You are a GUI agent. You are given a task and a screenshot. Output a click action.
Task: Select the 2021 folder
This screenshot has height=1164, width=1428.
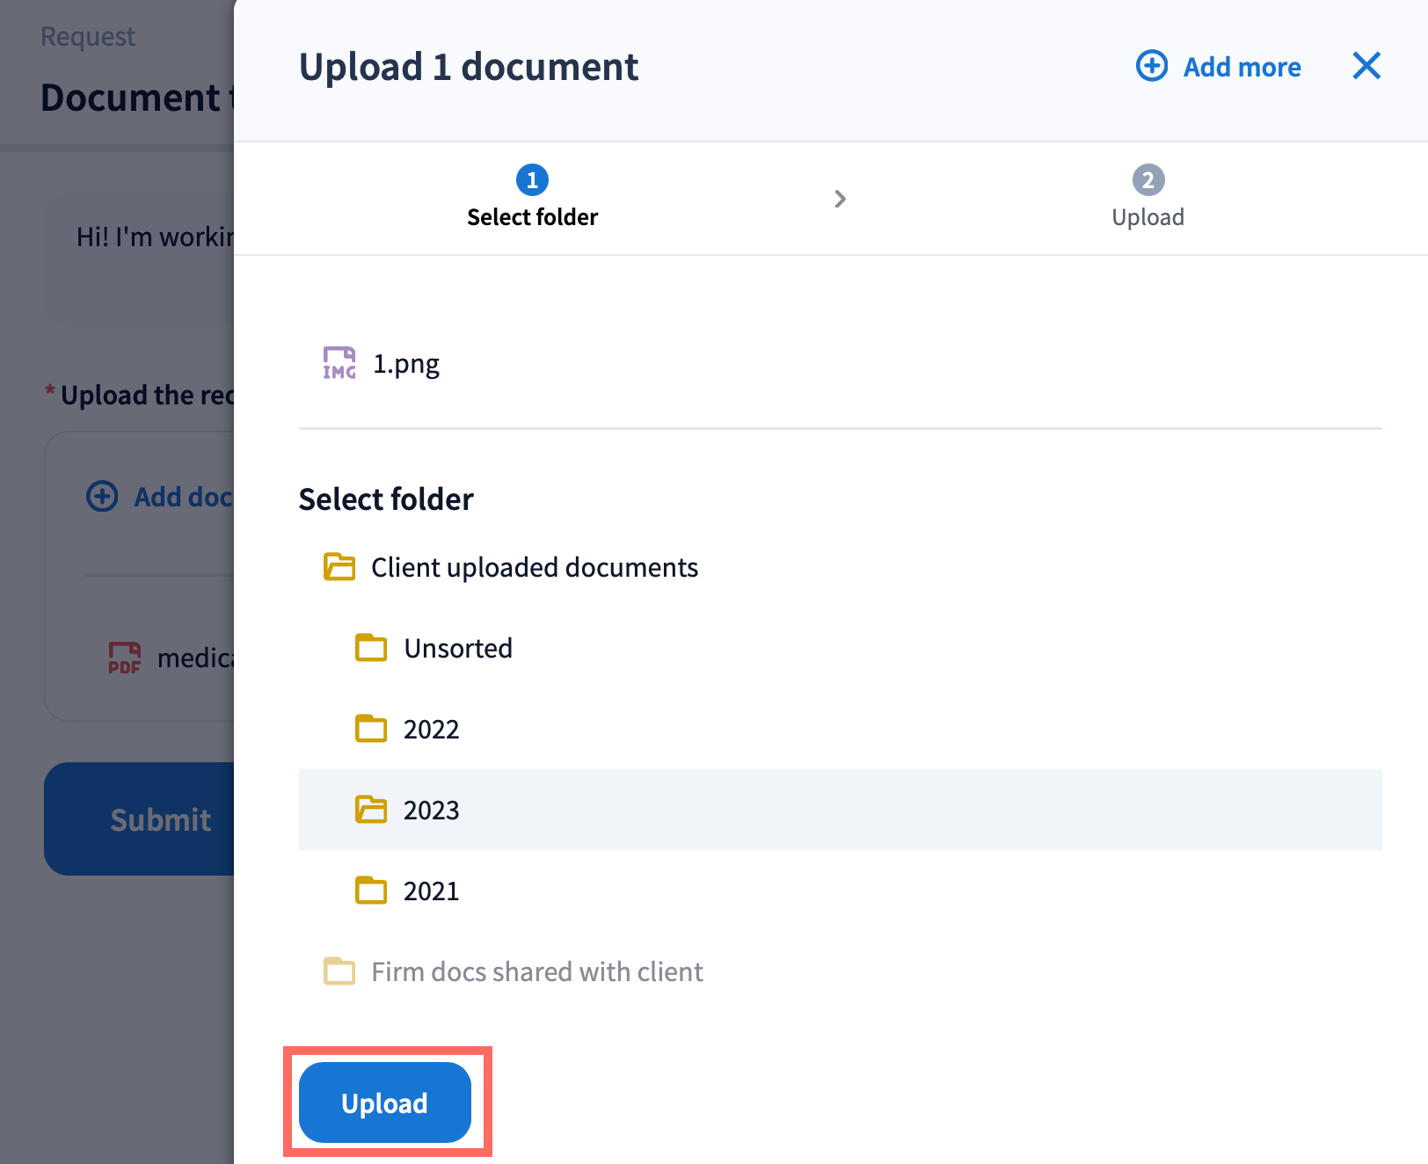(431, 891)
